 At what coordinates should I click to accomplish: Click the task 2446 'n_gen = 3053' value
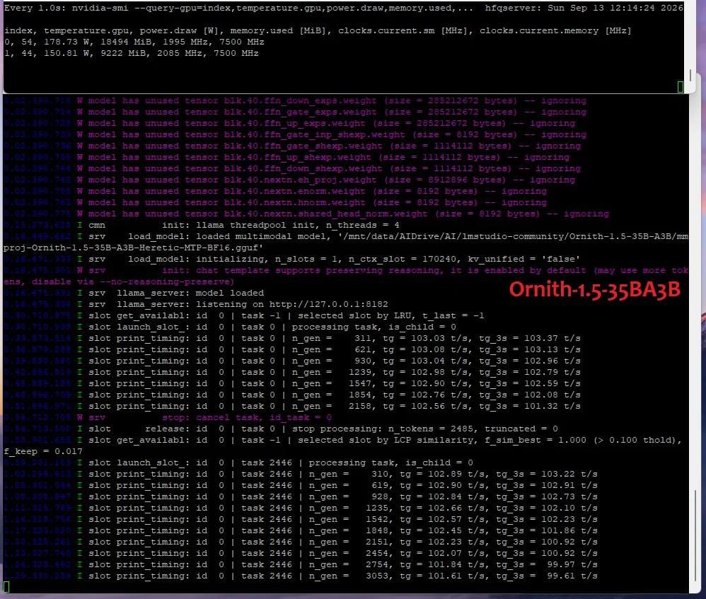pyautogui.click(x=351, y=576)
